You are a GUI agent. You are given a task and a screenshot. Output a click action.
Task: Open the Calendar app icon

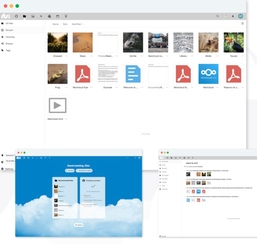pos(57,16)
